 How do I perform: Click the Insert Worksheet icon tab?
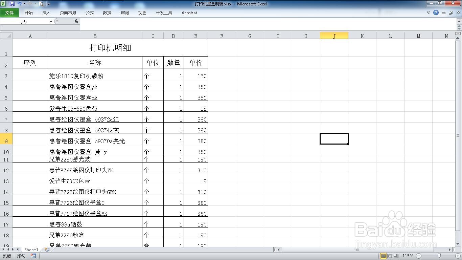pos(47,250)
